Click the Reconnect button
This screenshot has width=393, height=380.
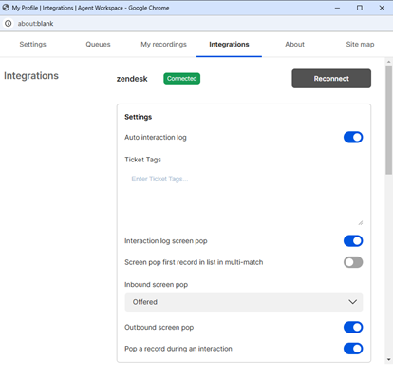pos(331,79)
